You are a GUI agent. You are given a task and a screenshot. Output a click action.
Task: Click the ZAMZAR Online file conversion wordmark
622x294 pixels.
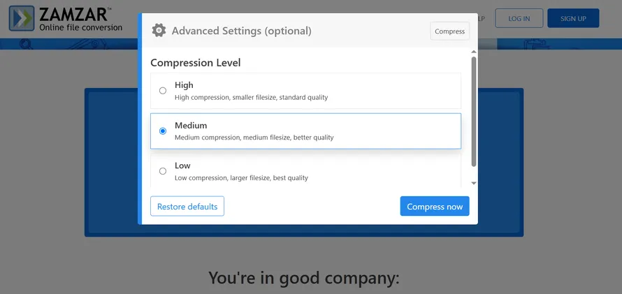80,19
